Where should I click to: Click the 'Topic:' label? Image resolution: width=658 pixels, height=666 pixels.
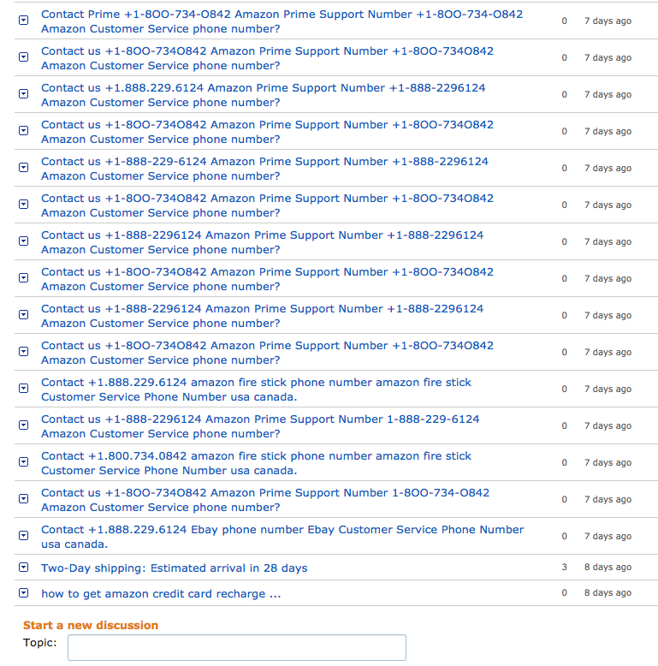pyautogui.click(x=40, y=643)
